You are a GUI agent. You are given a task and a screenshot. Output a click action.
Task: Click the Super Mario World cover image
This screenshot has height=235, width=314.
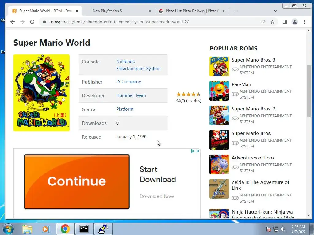[x=41, y=93]
